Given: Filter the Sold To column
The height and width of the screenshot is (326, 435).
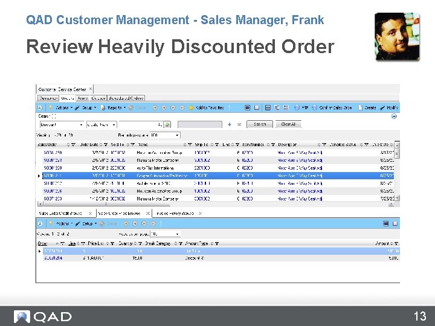Looking at the screenshot, I should click(132, 144).
